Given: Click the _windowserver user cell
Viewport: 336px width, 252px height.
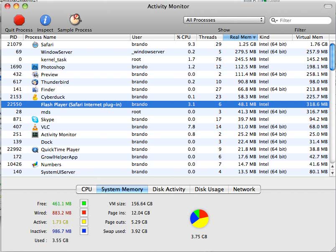Looking at the screenshot, I should (148, 52).
